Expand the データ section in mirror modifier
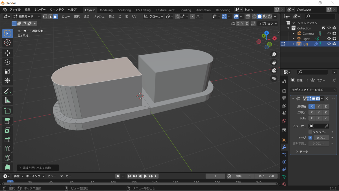Viewport: 339px width, 191px height. [x=302, y=152]
